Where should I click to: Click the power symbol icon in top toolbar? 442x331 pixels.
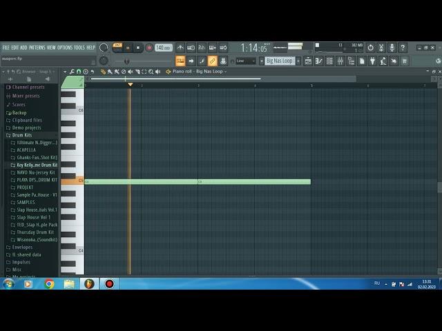370,48
